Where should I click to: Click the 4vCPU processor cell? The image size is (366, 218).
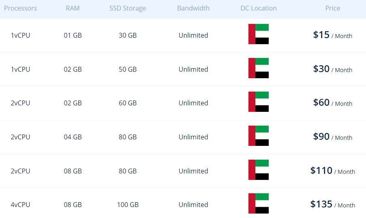pos(20,205)
